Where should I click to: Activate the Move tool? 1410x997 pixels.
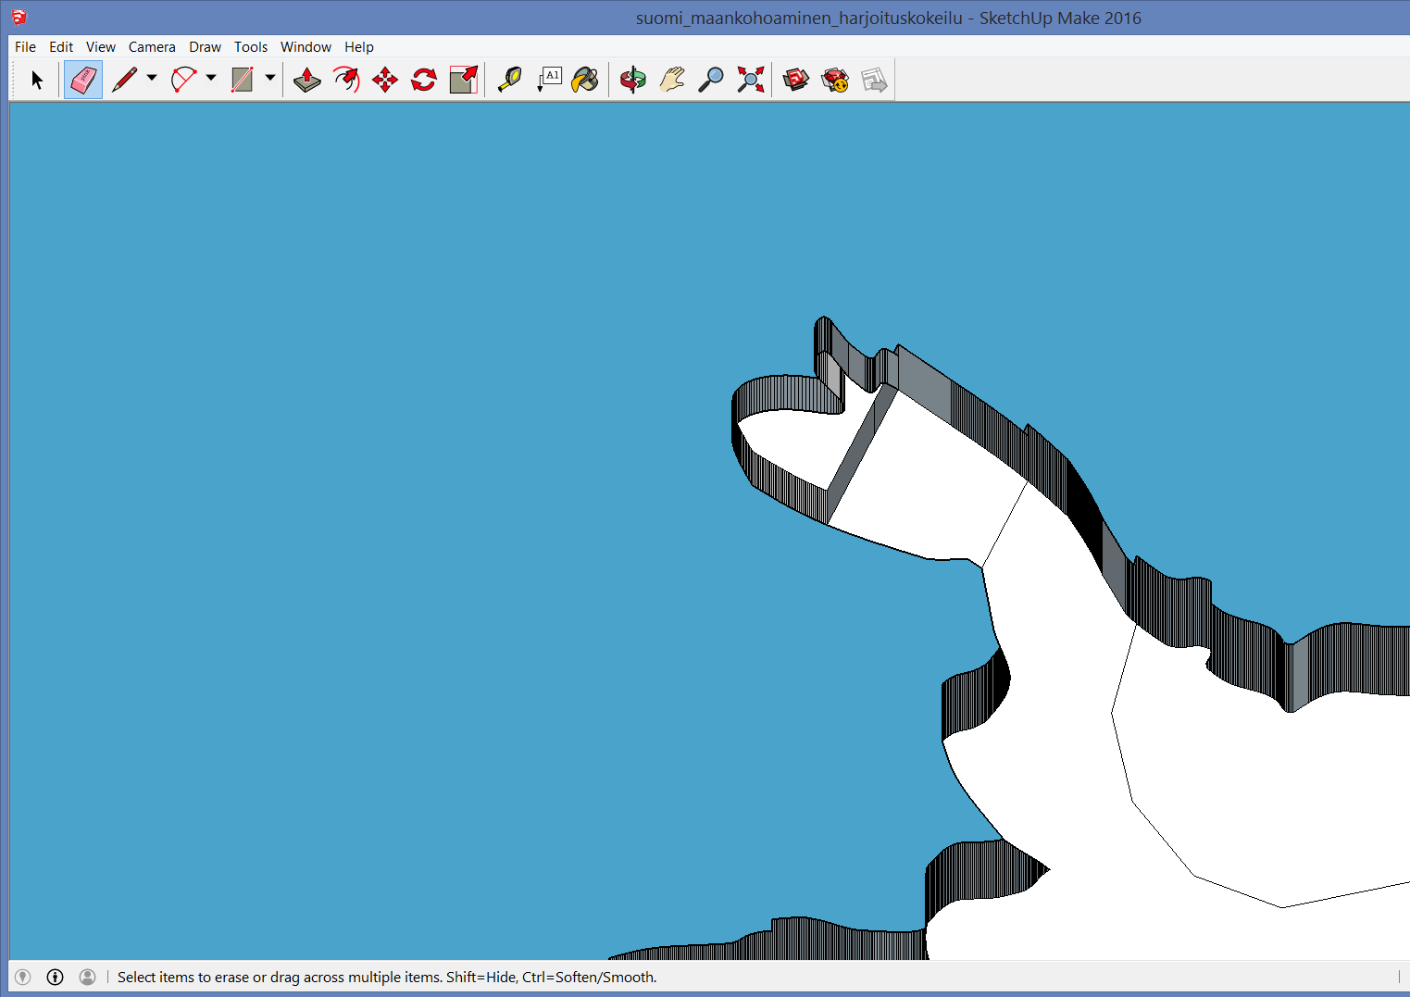pyautogui.click(x=385, y=81)
